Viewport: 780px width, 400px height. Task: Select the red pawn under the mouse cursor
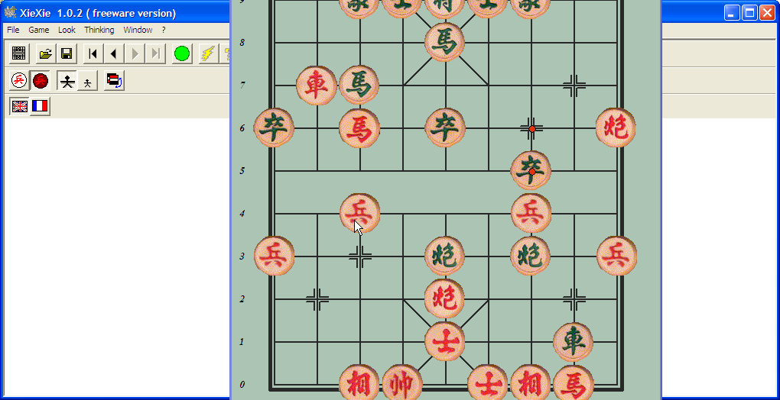(x=359, y=214)
